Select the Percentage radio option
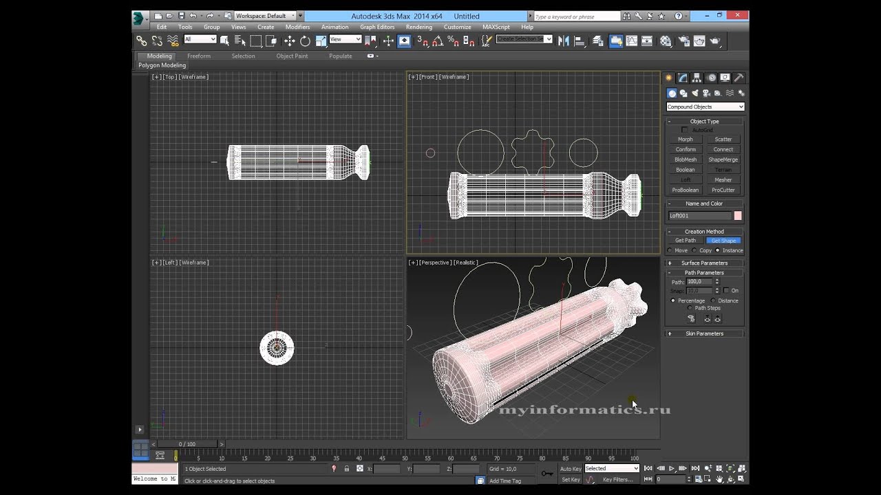 point(673,300)
